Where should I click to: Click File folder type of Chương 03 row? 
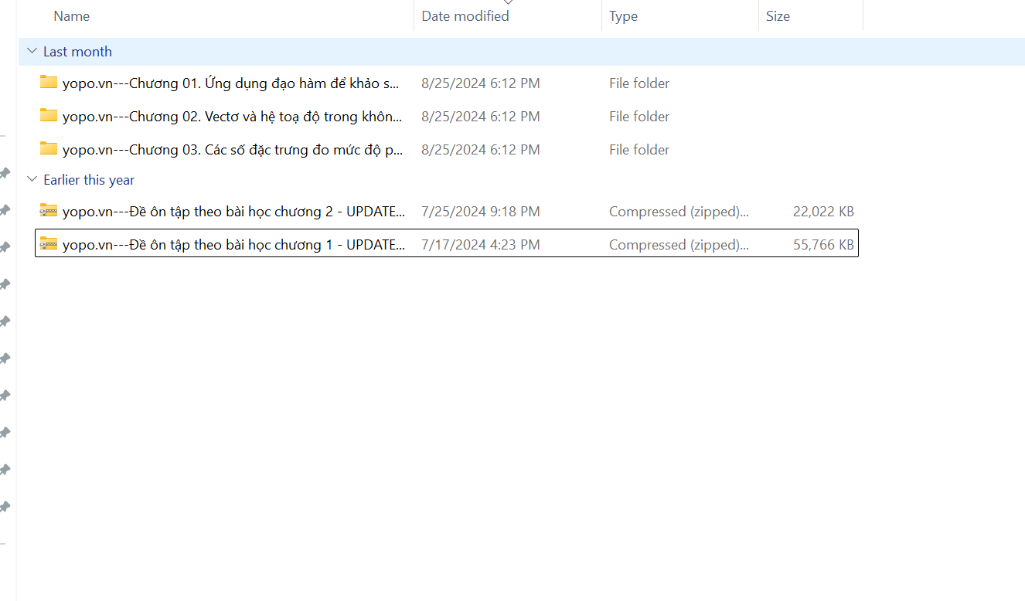(639, 150)
